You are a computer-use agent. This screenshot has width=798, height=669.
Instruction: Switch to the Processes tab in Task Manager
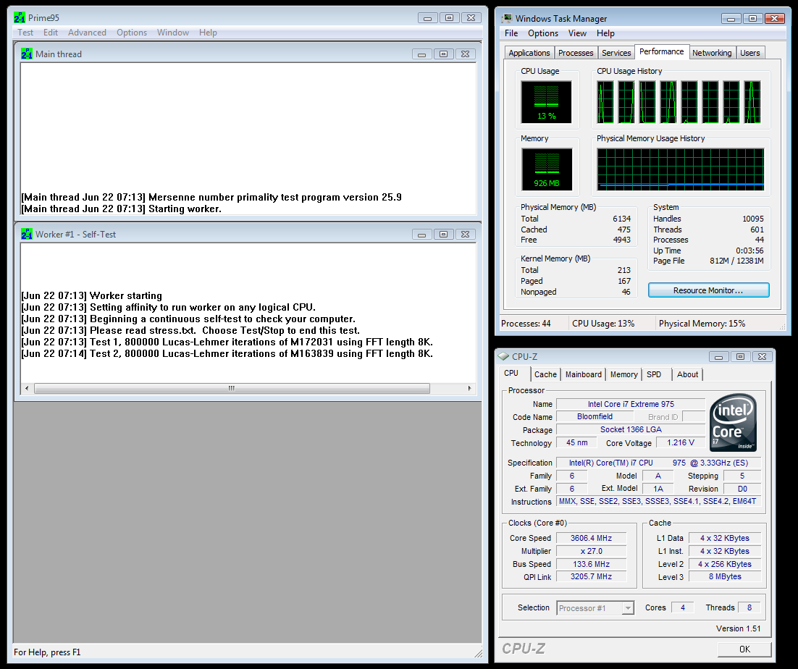tap(576, 52)
